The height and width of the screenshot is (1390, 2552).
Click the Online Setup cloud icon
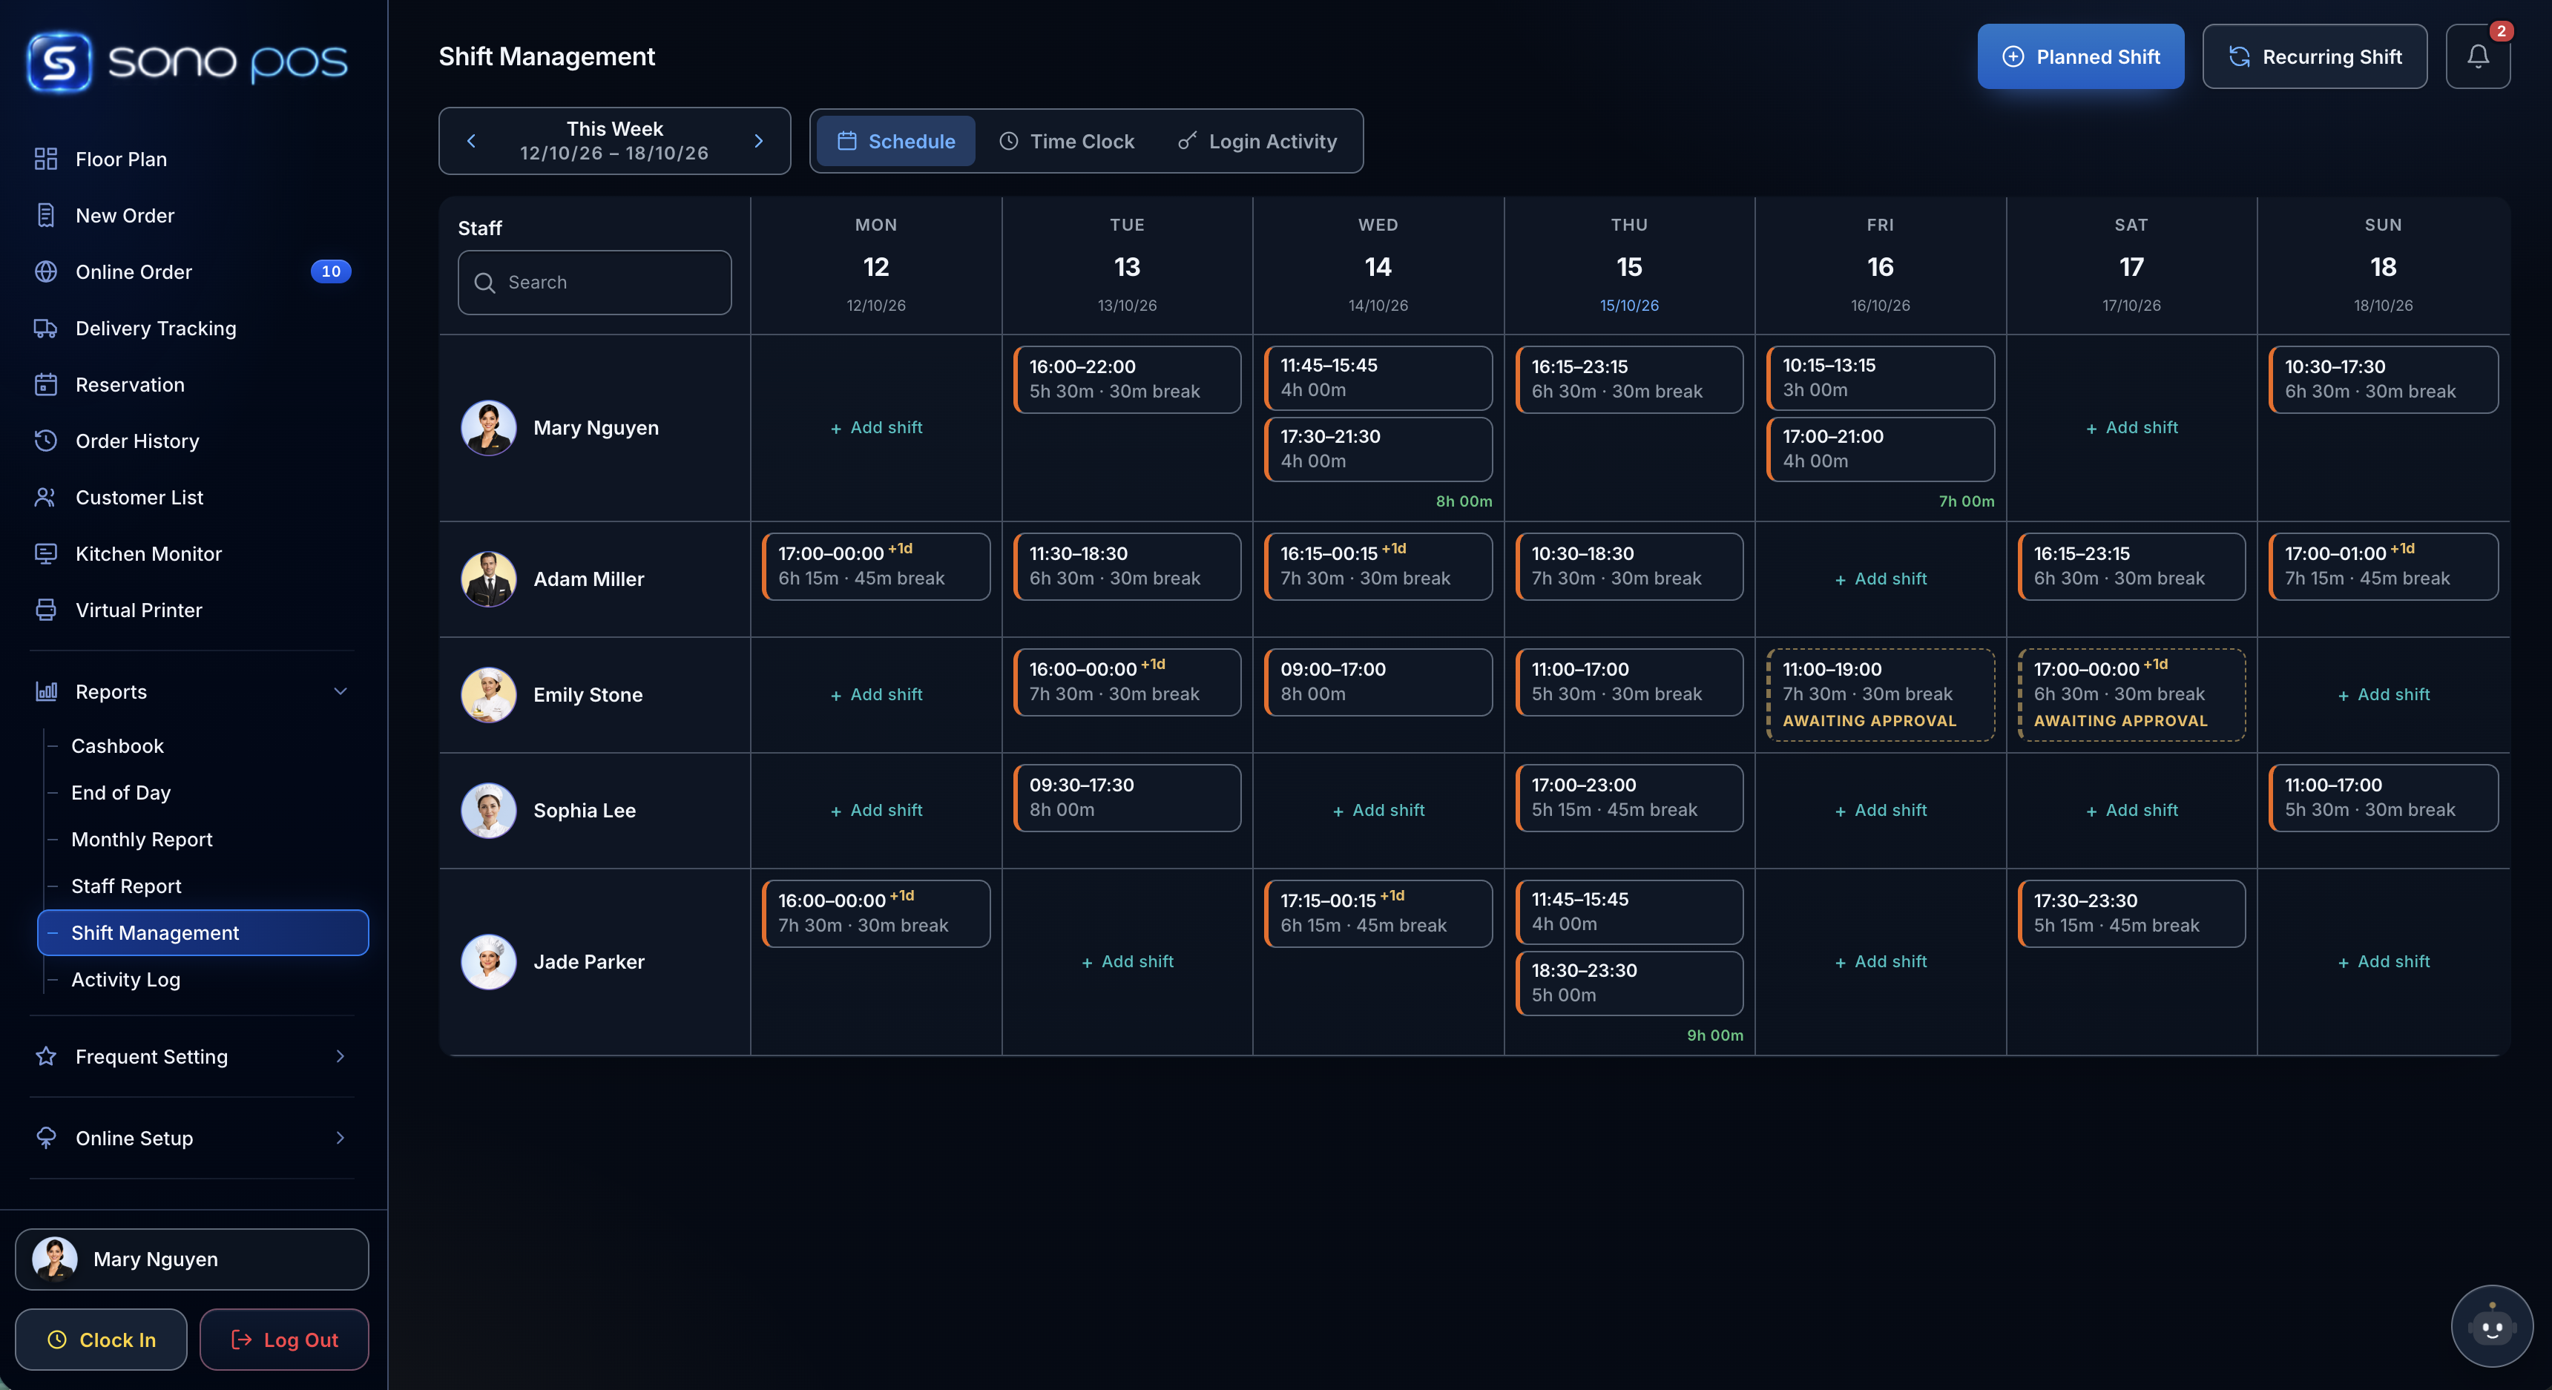tap(45, 1137)
